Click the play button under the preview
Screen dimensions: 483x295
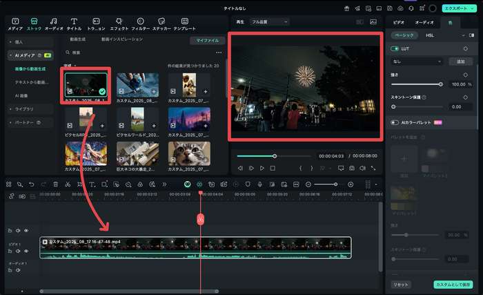[x=262, y=168]
